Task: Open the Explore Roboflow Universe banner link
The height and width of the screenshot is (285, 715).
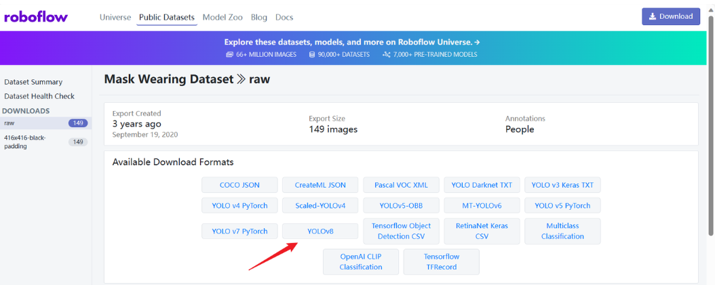Action: point(352,42)
